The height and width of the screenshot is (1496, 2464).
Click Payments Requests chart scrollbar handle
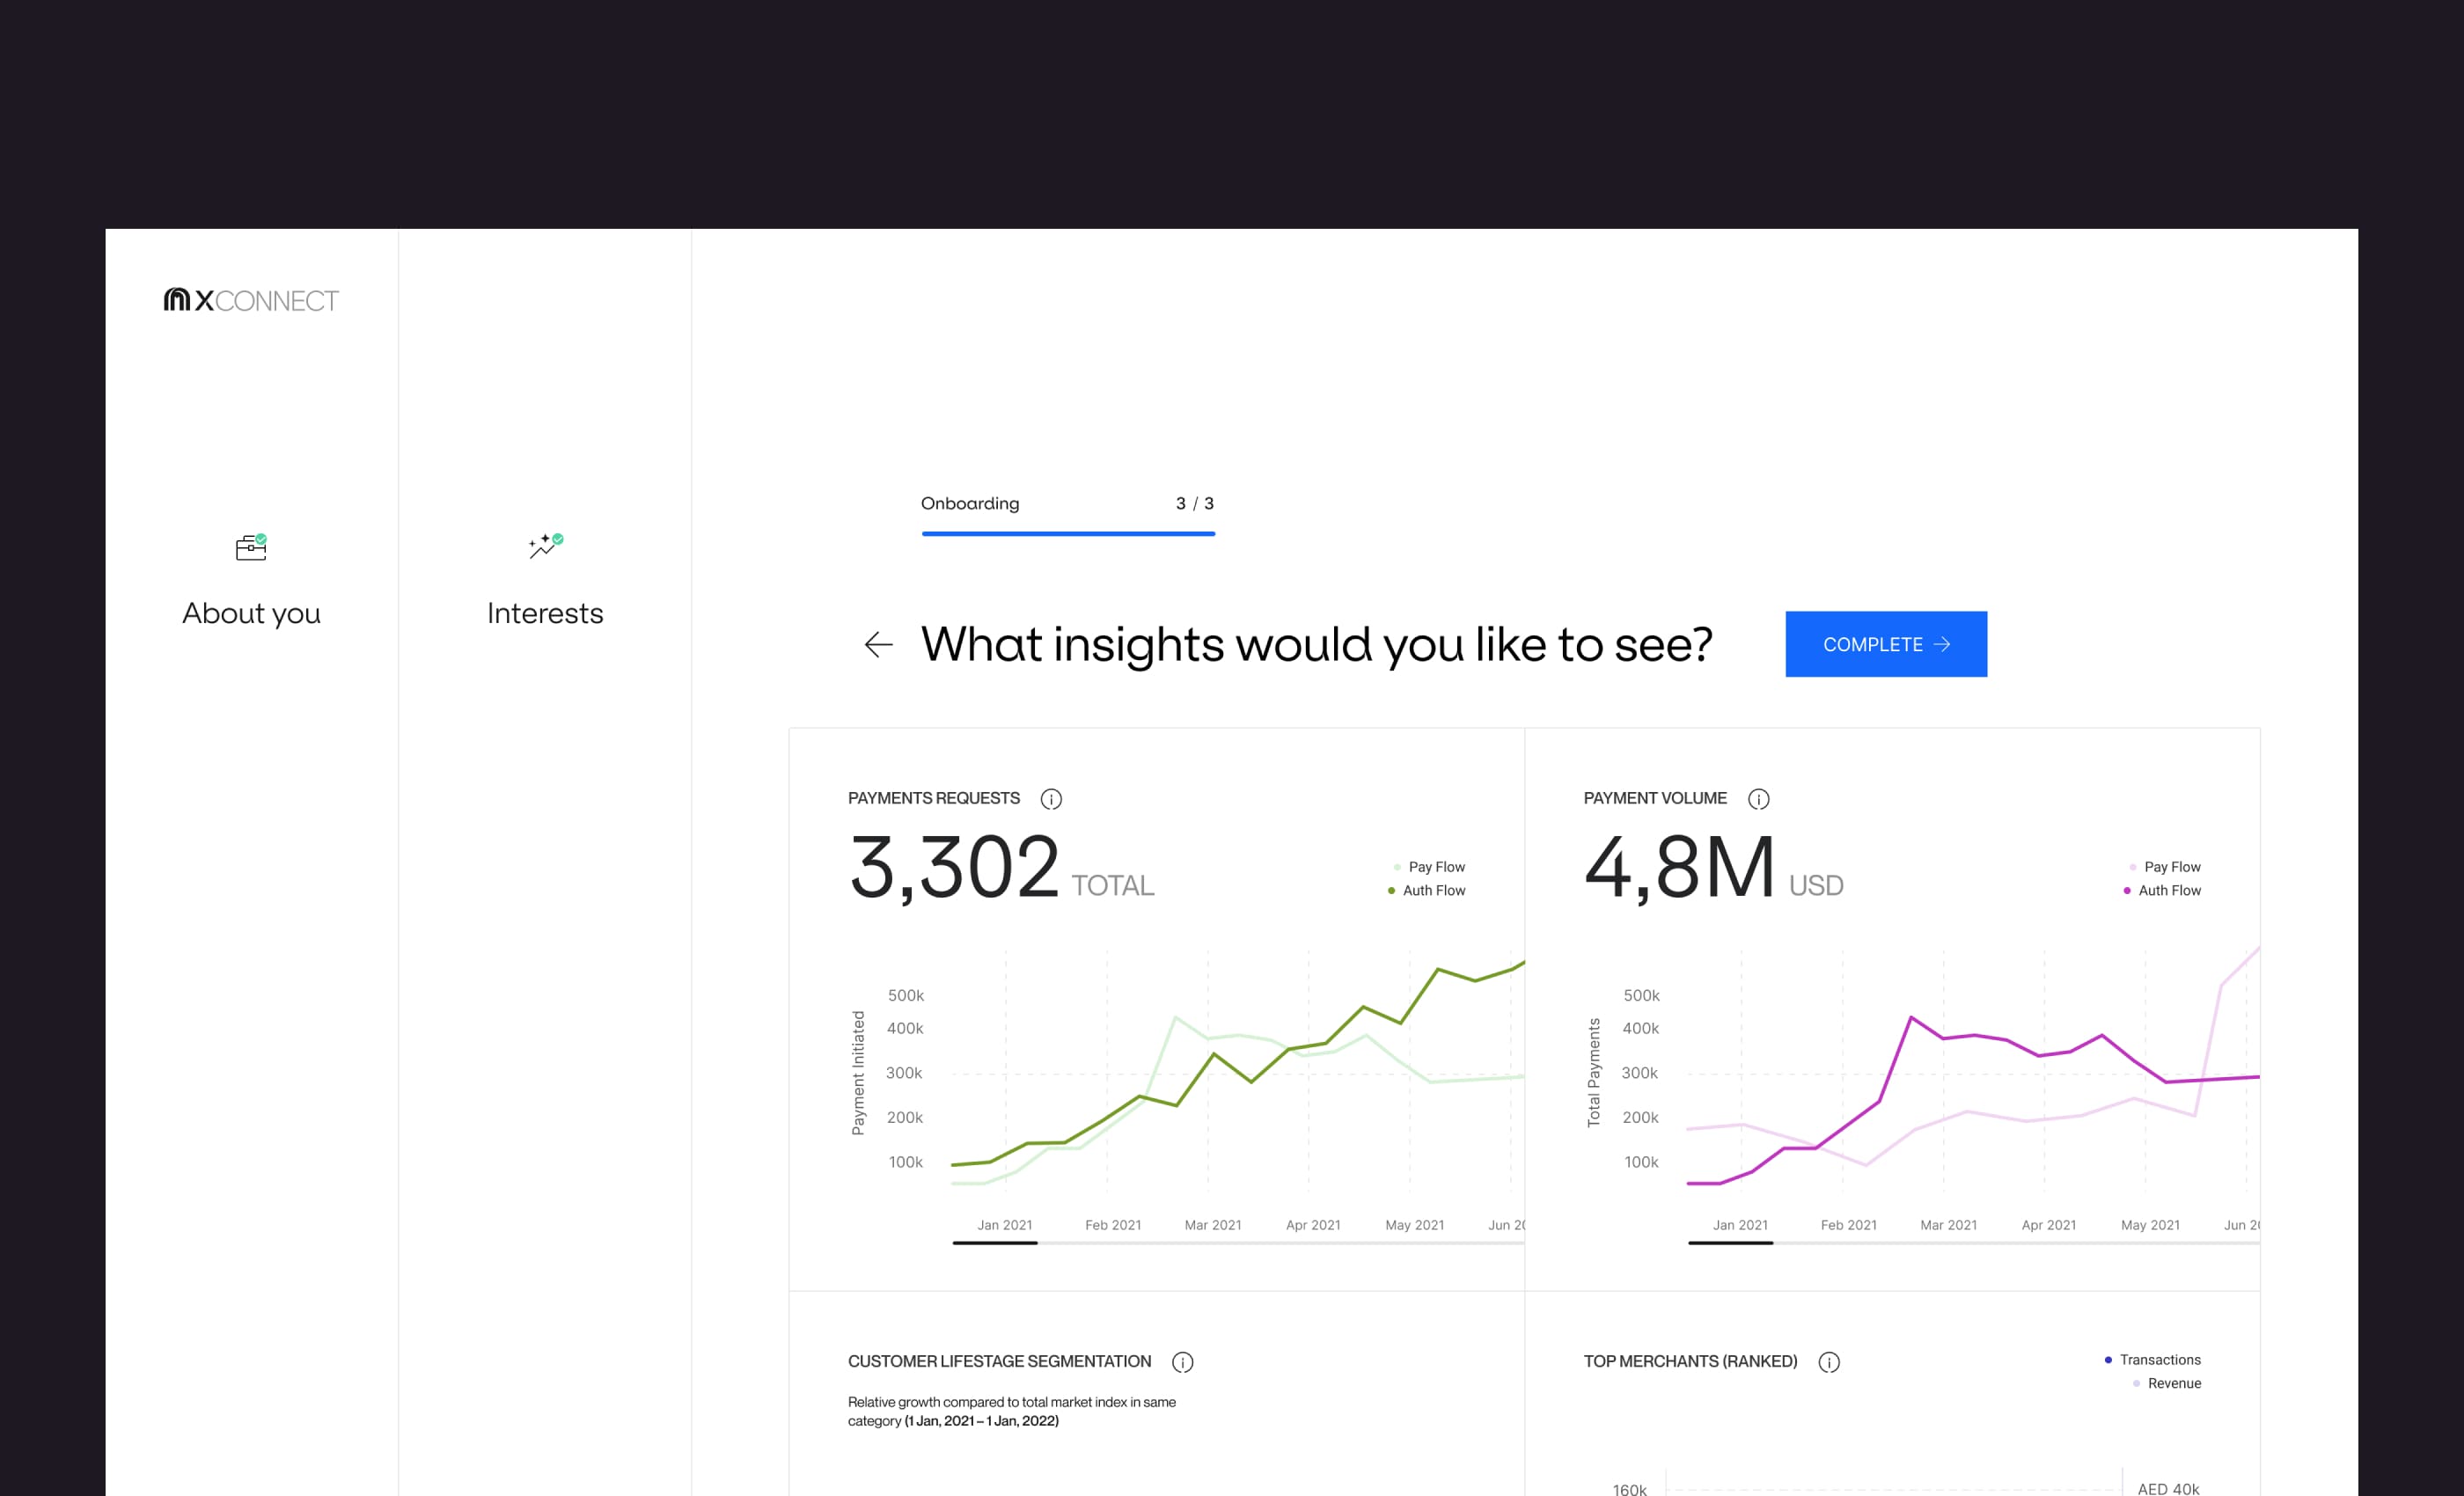coord(995,1243)
